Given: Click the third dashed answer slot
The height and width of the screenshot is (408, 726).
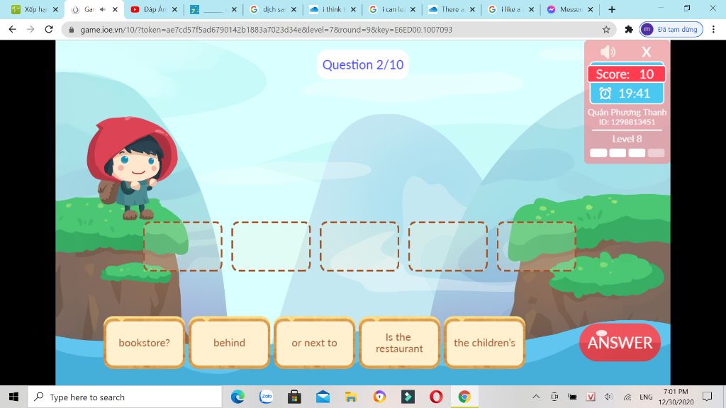Looking at the screenshot, I should [x=359, y=246].
